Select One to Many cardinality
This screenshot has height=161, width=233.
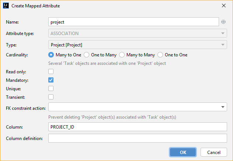click(86, 55)
